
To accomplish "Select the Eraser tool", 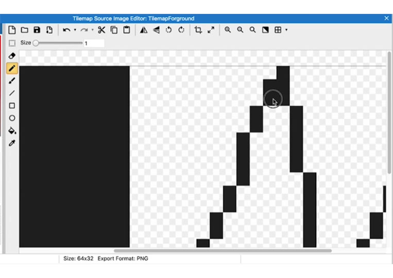I will point(12,55).
